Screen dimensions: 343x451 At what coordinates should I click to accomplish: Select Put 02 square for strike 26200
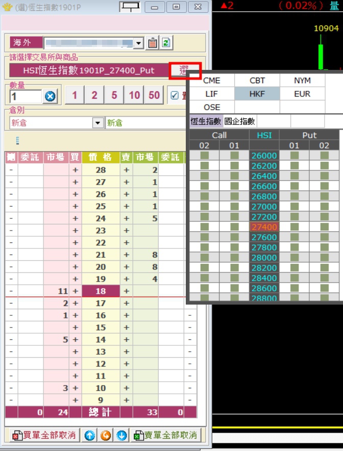coord(324,166)
